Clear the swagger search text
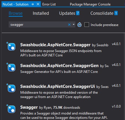This screenshot has width=125, height=120. click(x=69, y=25)
